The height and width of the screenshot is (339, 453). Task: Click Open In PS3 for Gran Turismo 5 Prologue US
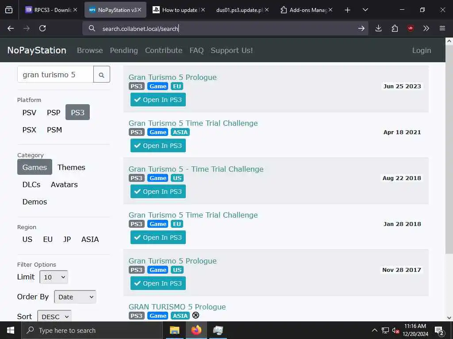tap(158, 283)
